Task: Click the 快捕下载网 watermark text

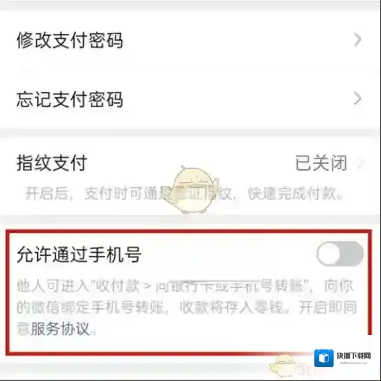Action: click(x=354, y=356)
